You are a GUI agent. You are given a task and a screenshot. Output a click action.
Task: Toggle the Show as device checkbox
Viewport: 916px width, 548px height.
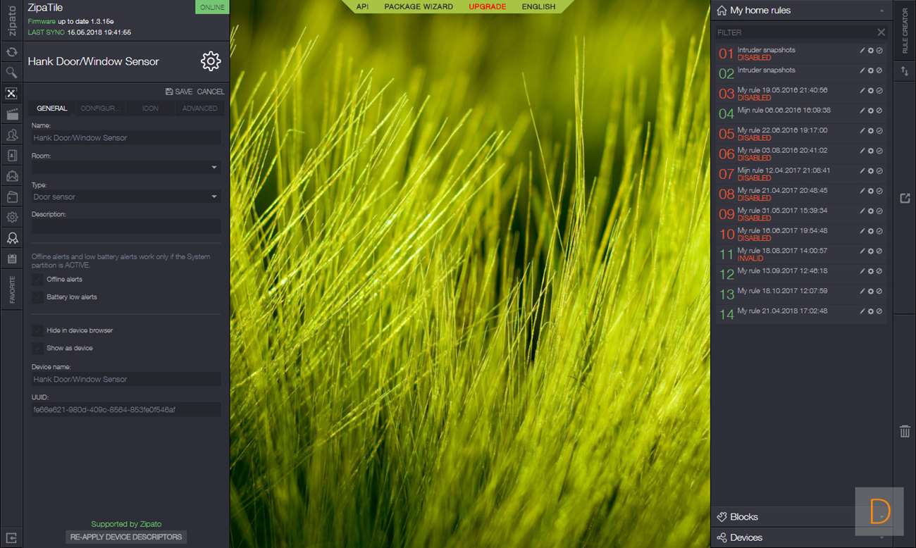(37, 348)
